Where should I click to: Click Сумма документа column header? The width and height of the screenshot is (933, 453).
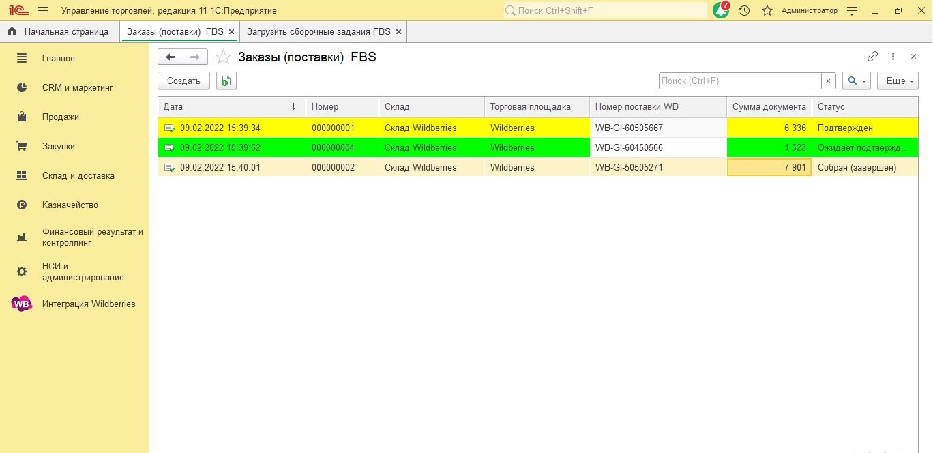click(769, 107)
